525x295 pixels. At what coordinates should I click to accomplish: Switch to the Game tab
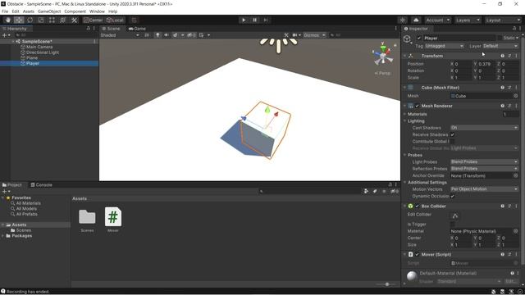137,29
